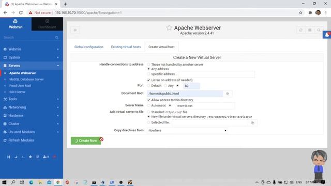331x186 pixels.
Task: Choose the 'Selected file' radio option
Action: pyautogui.click(x=148, y=122)
